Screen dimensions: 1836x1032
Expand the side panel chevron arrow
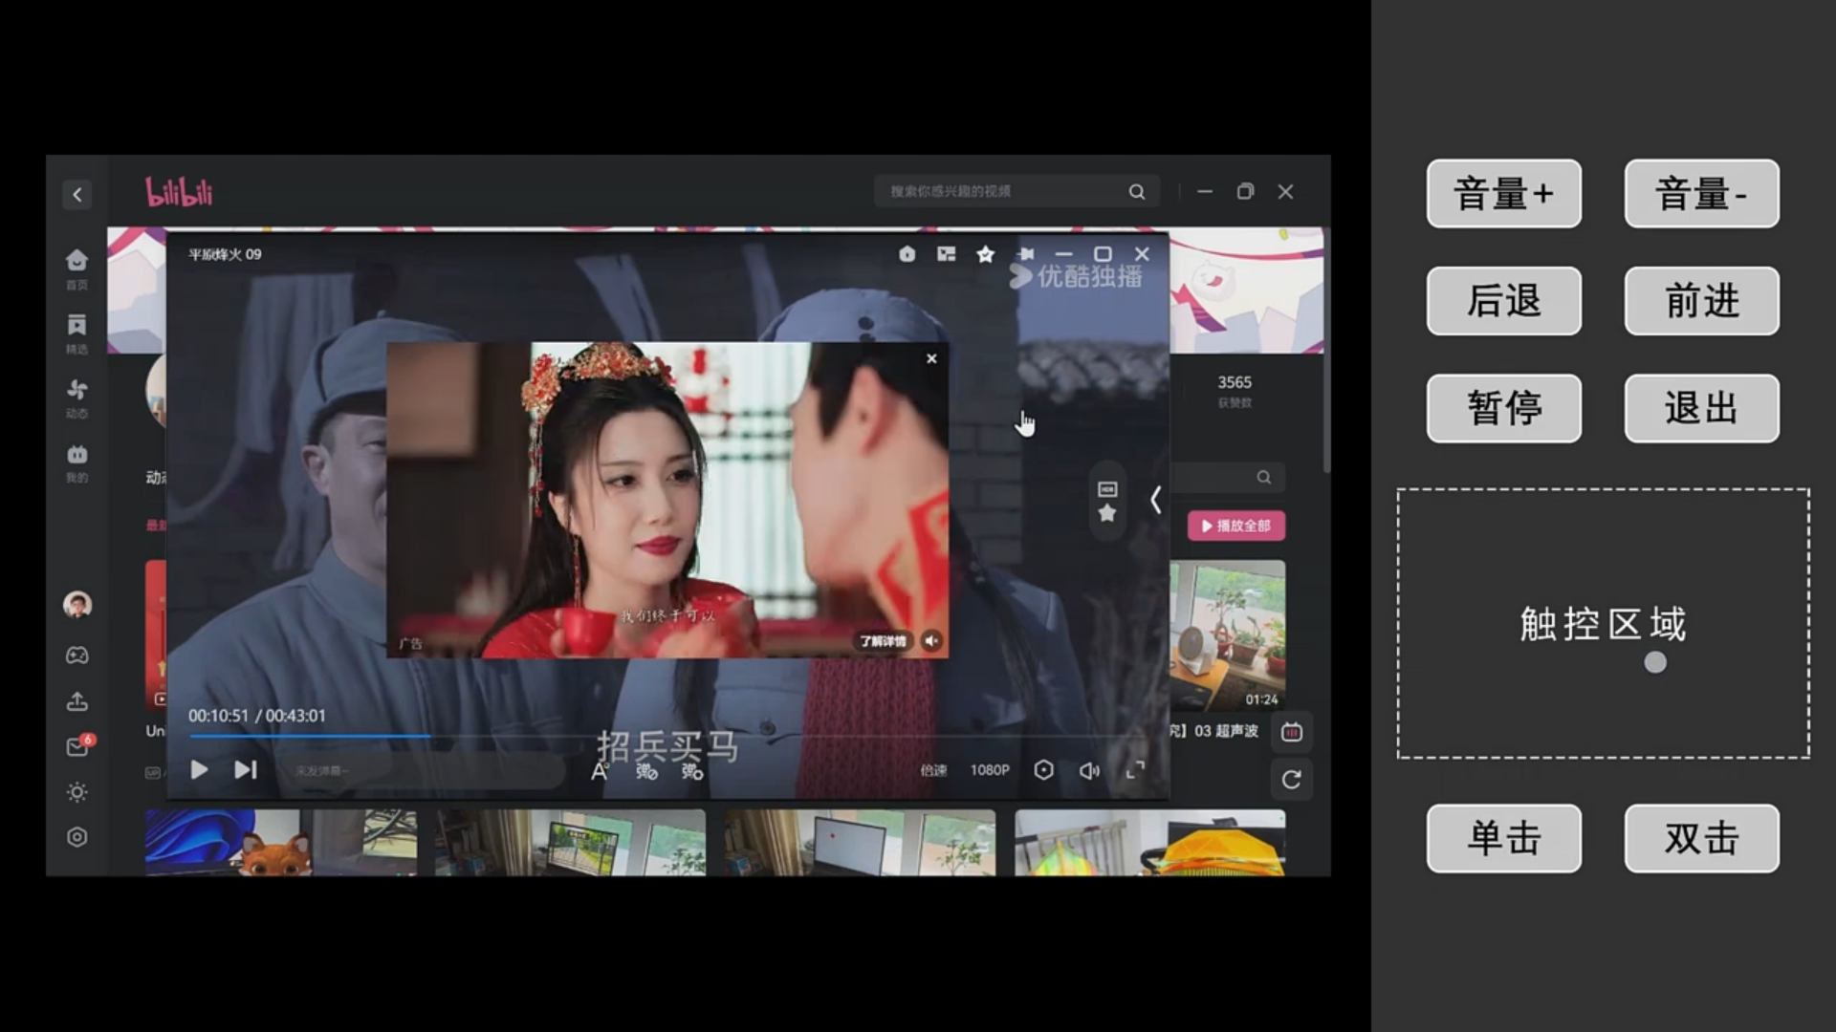click(1155, 500)
